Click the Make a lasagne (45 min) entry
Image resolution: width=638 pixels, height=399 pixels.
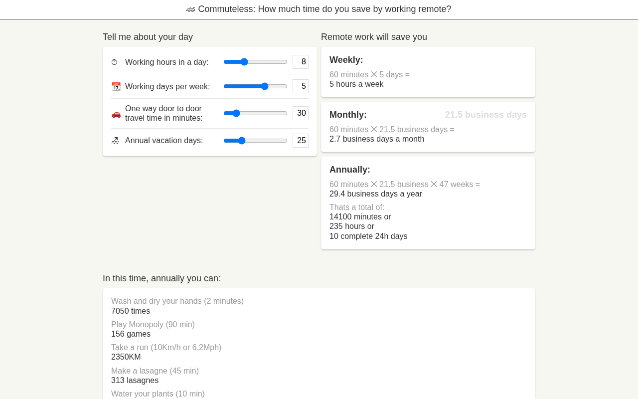(155, 371)
